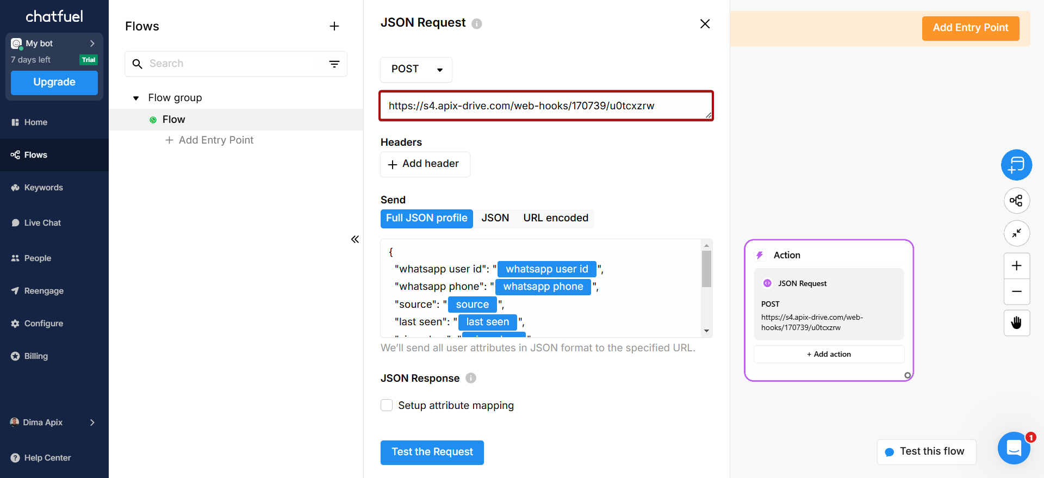Open the flows filter icon
This screenshot has width=1044, height=478.
334,64
